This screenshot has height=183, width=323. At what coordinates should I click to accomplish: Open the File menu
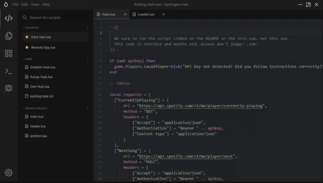click(15, 4)
